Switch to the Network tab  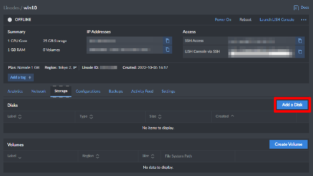(x=39, y=91)
